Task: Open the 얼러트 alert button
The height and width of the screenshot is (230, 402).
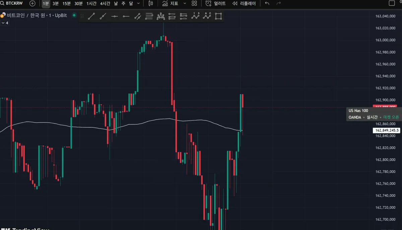Action: [x=216, y=3]
